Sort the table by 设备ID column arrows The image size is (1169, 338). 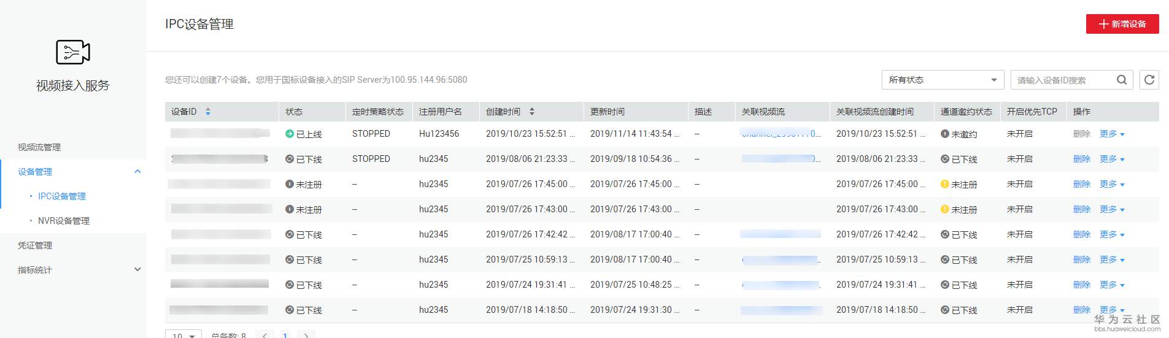coord(208,112)
